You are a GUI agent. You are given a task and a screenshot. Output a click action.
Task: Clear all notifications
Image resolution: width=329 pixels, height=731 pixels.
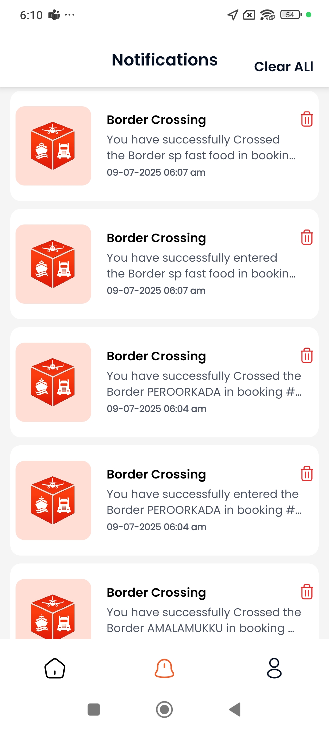point(284,66)
